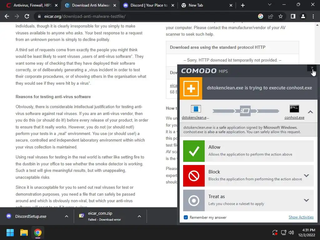The width and height of the screenshot is (320, 240).
Task: Go back in Chrome browser
Action: click(x=7, y=16)
